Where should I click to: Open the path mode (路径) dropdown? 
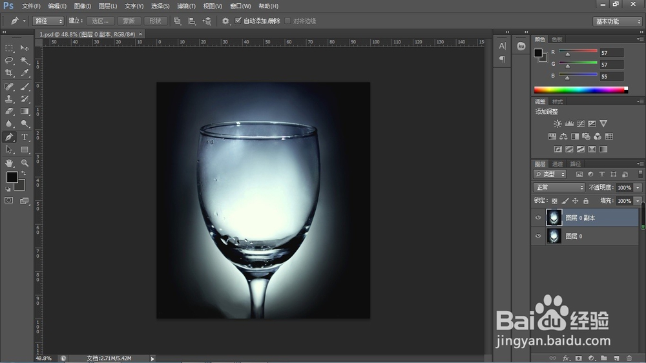point(48,21)
